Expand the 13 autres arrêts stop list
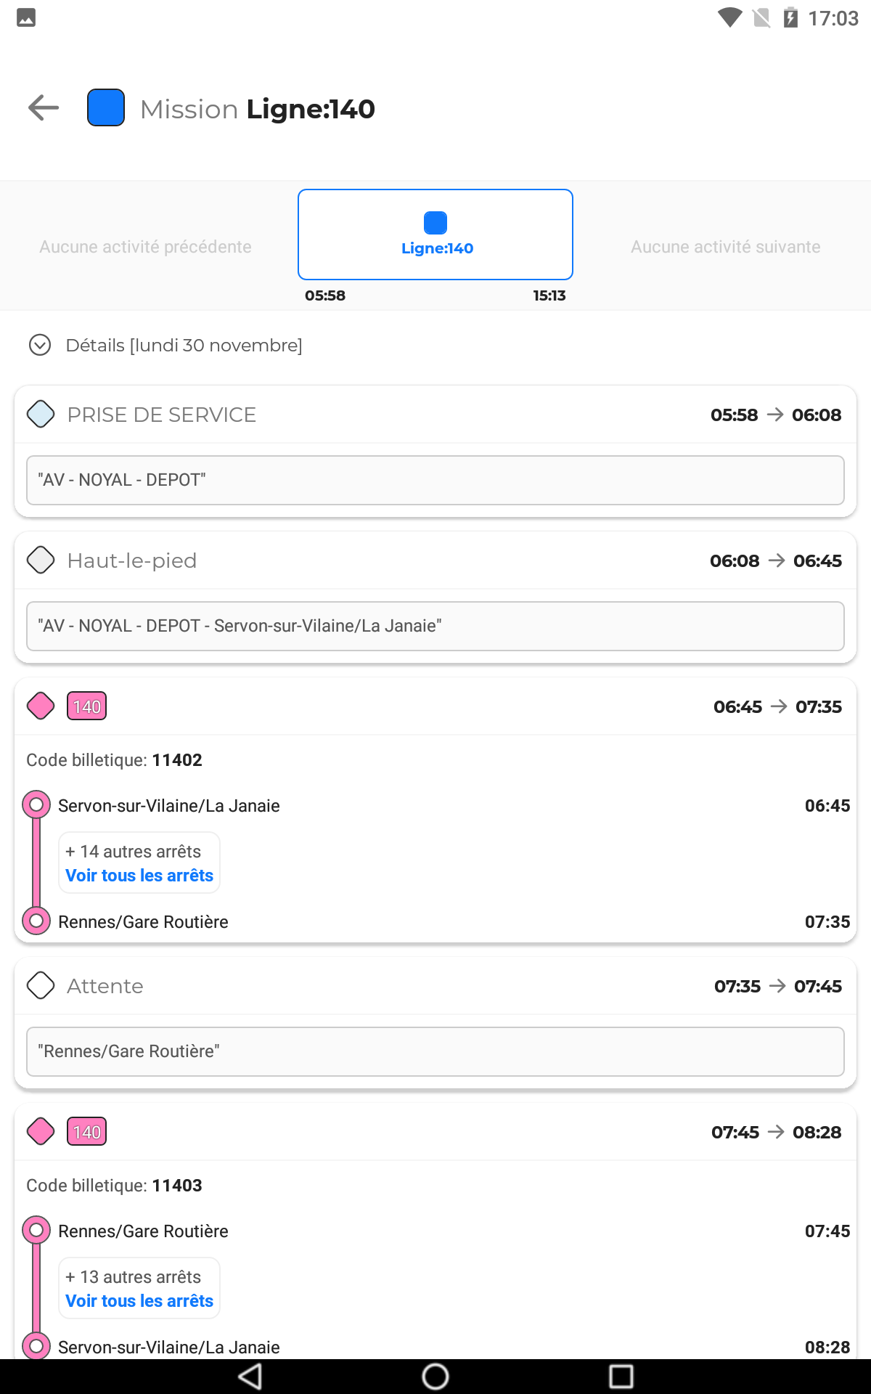Viewport: 871px width, 1394px height. [134, 1277]
